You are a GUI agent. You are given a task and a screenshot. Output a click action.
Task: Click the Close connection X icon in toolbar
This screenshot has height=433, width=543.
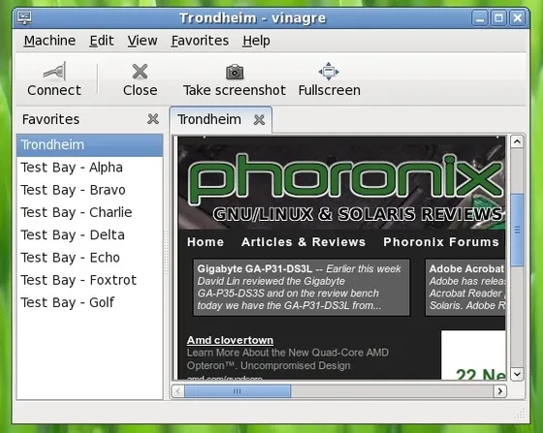click(140, 72)
